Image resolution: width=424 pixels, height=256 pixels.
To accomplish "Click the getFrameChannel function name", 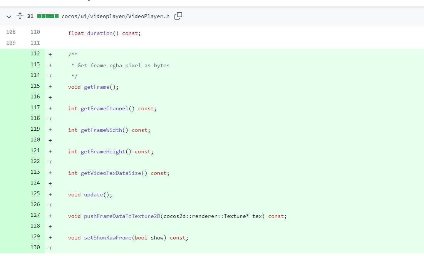I will (104, 108).
